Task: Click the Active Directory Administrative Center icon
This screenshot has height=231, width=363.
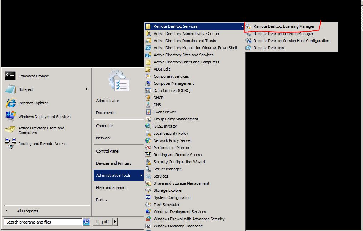Action: tap(148, 34)
